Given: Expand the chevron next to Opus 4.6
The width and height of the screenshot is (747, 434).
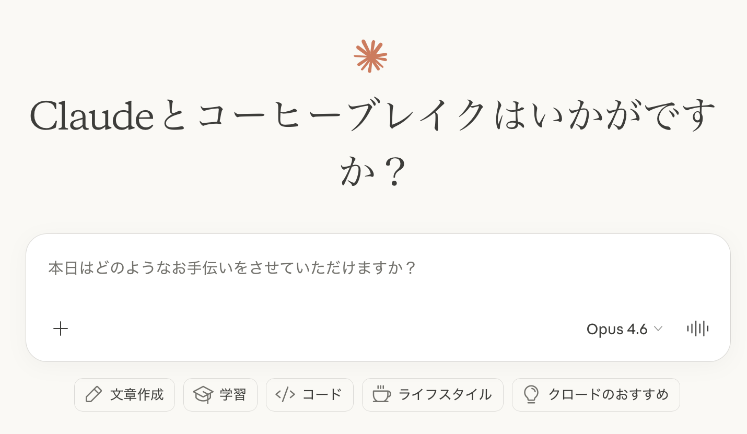Looking at the screenshot, I should (x=658, y=329).
